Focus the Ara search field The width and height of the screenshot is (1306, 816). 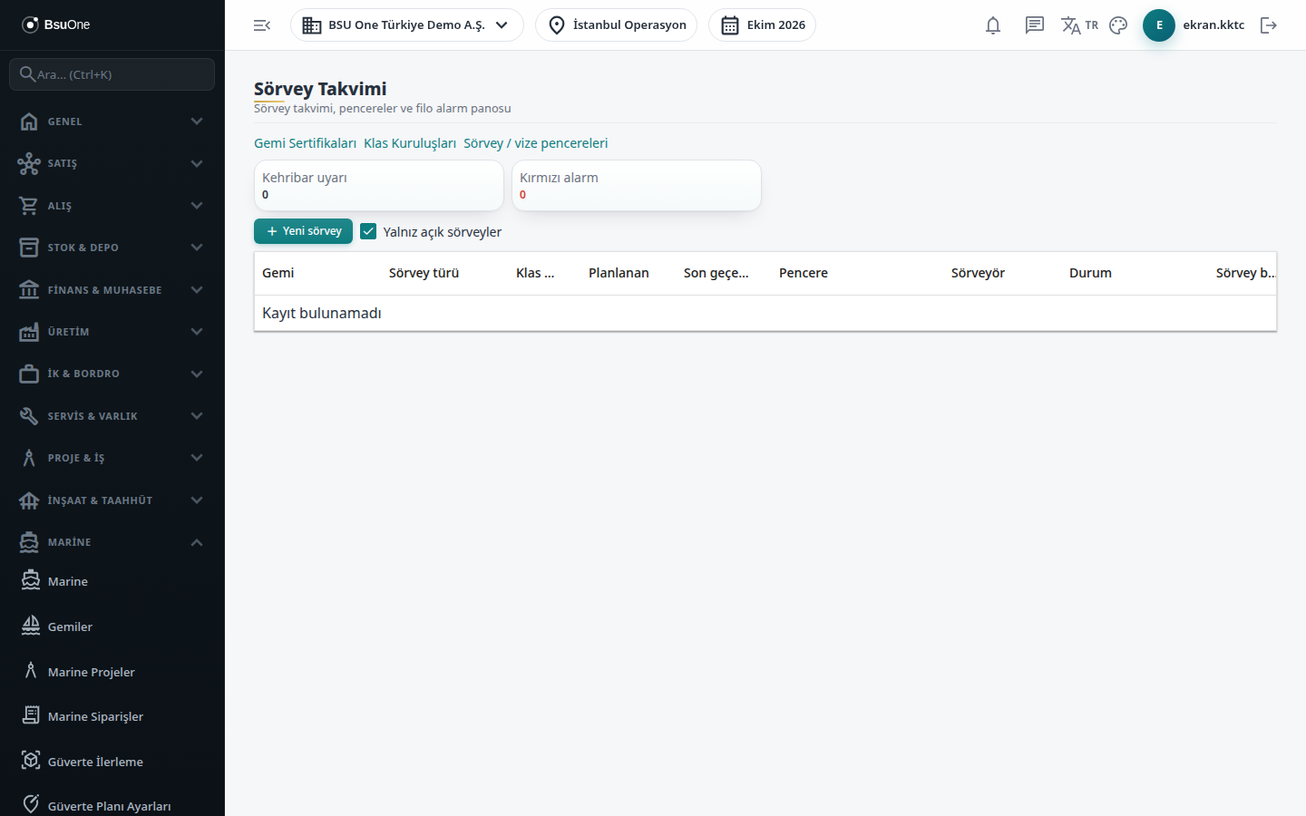point(112,74)
